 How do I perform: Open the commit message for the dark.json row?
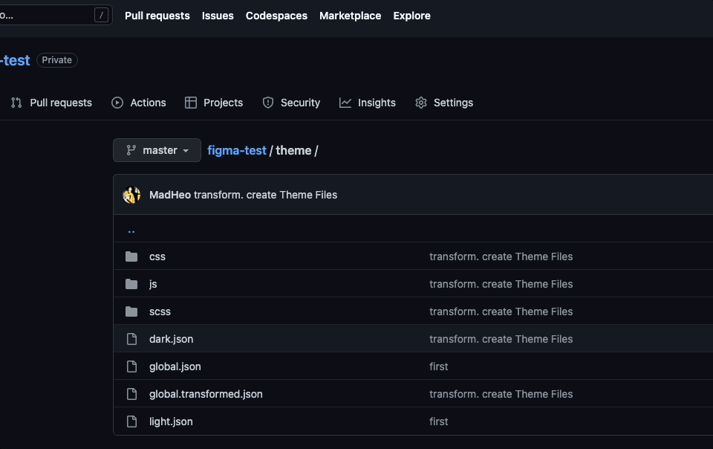[x=501, y=339]
